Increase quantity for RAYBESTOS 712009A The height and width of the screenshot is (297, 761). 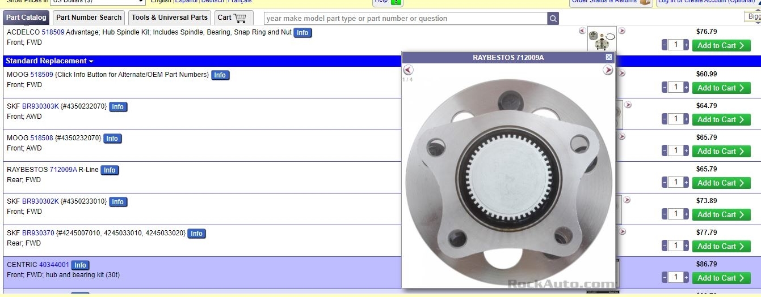point(686,183)
